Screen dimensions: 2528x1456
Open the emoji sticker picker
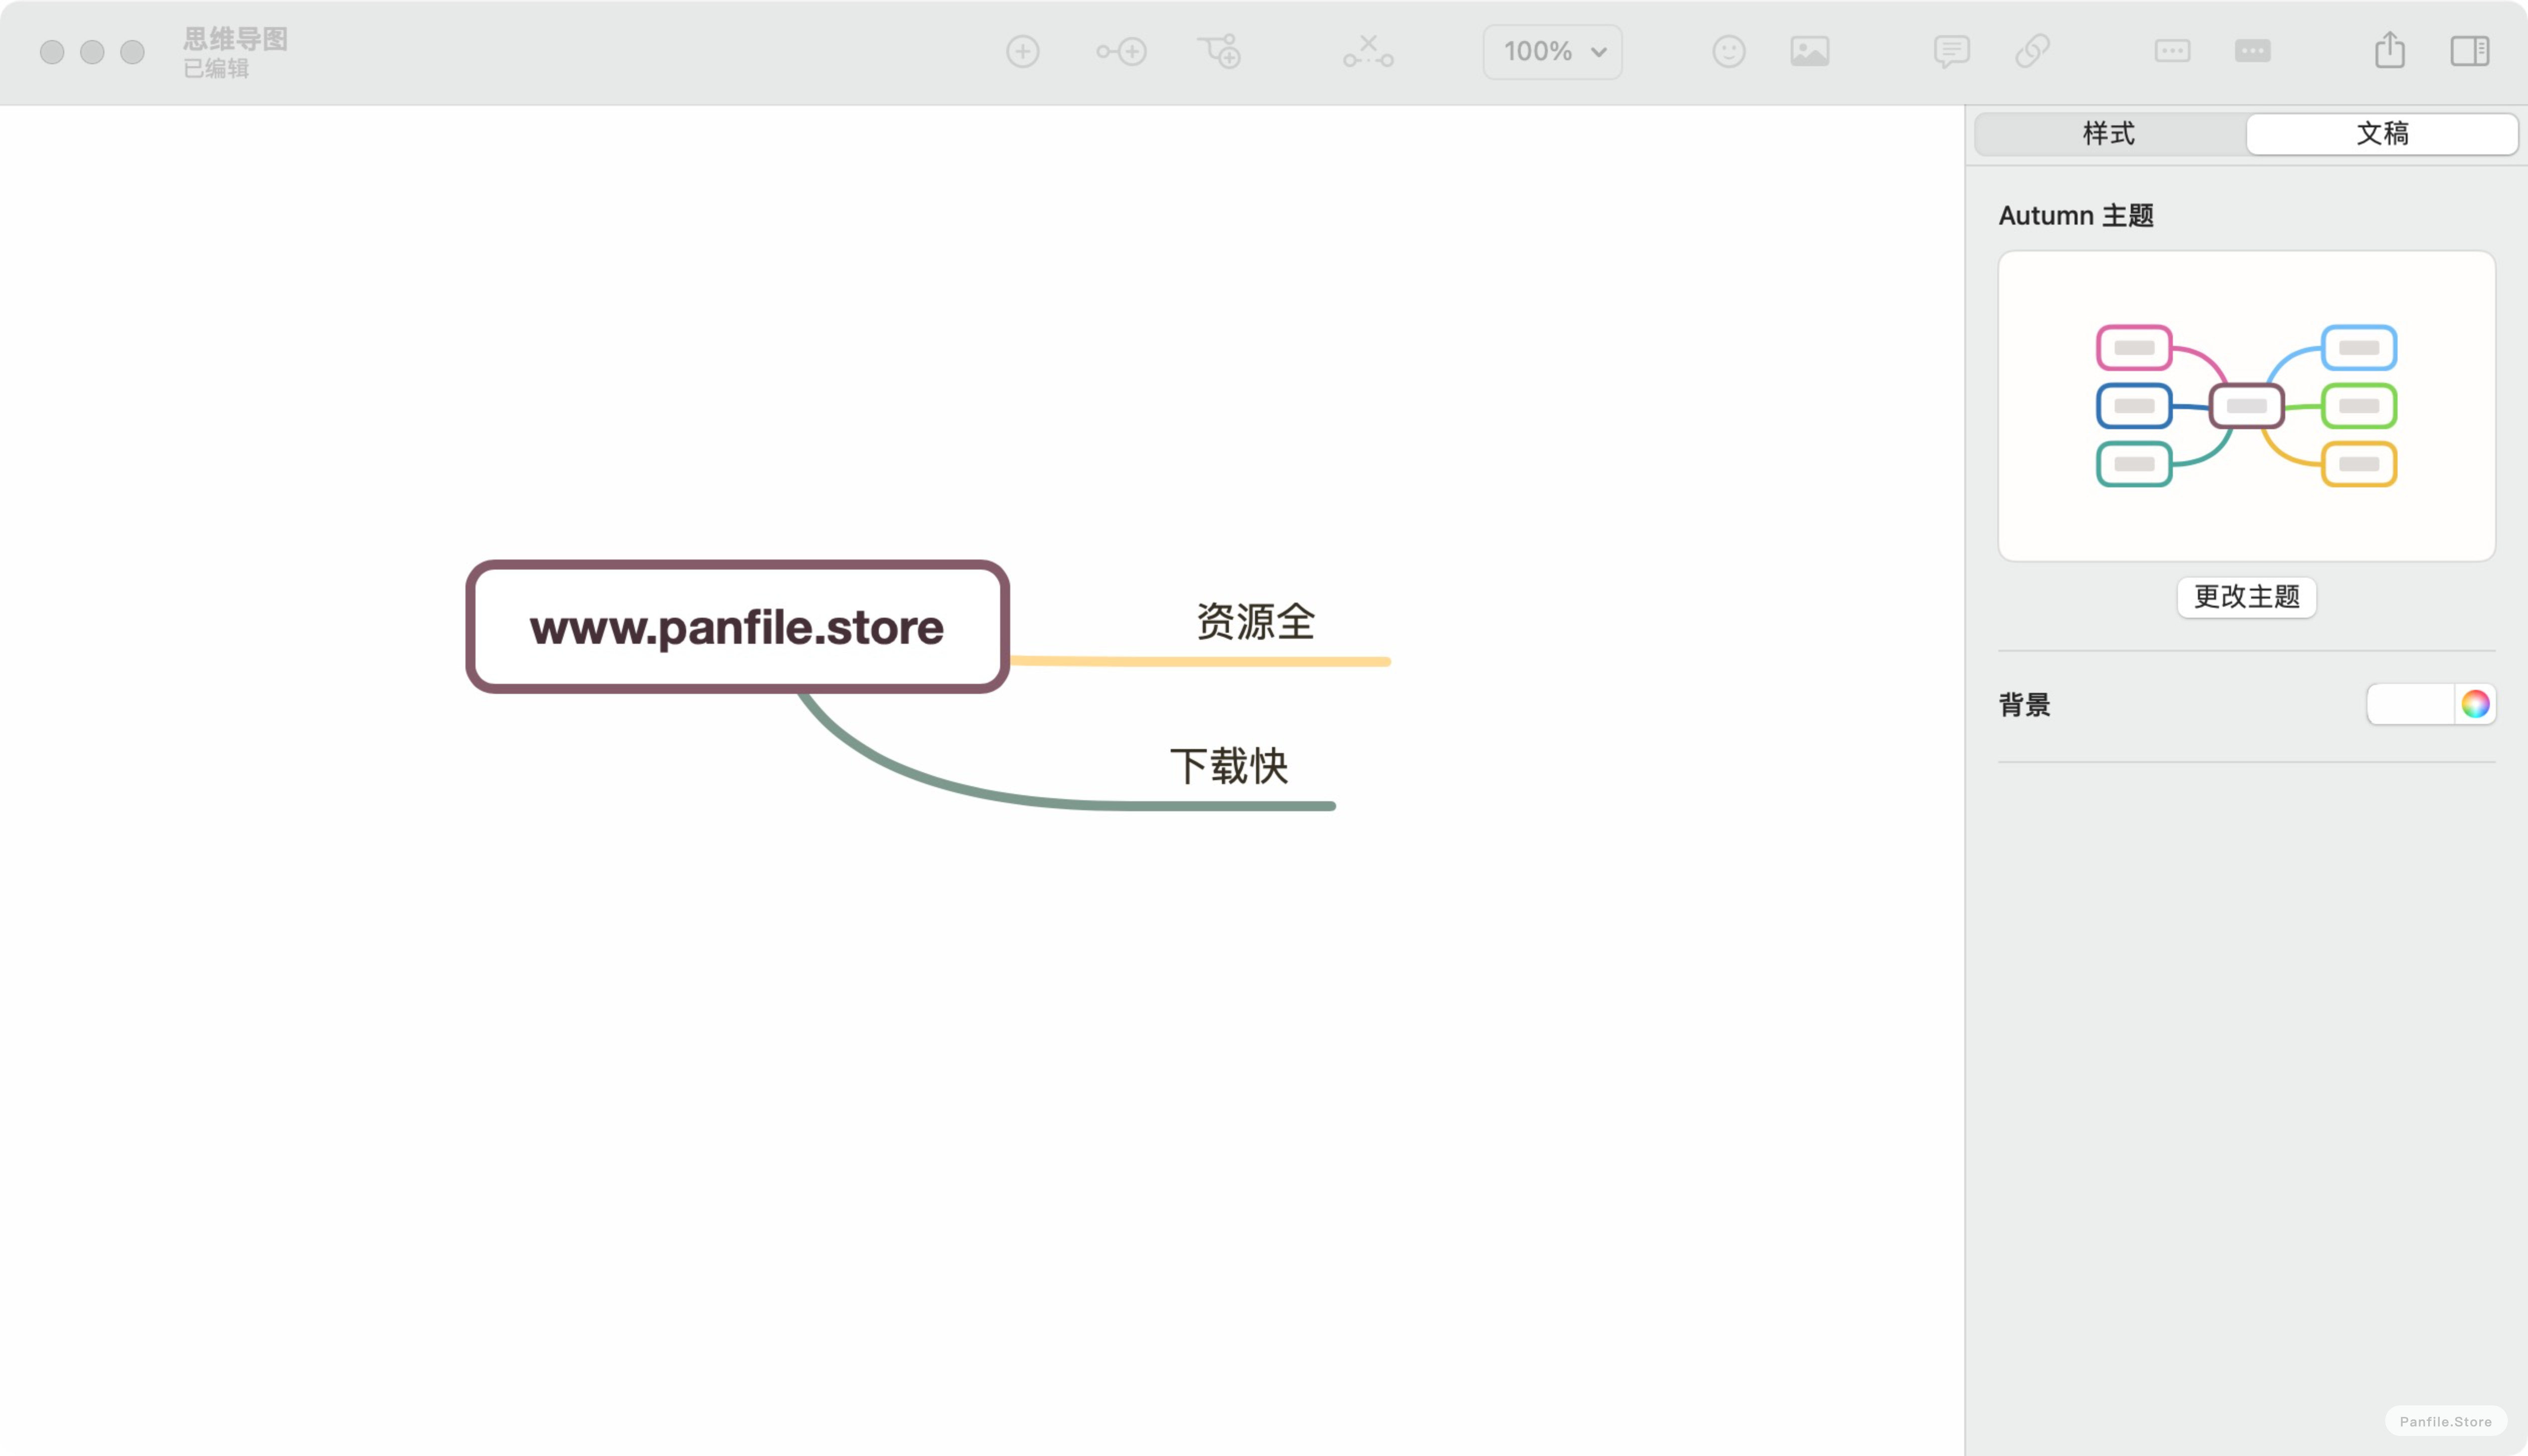click(1728, 51)
